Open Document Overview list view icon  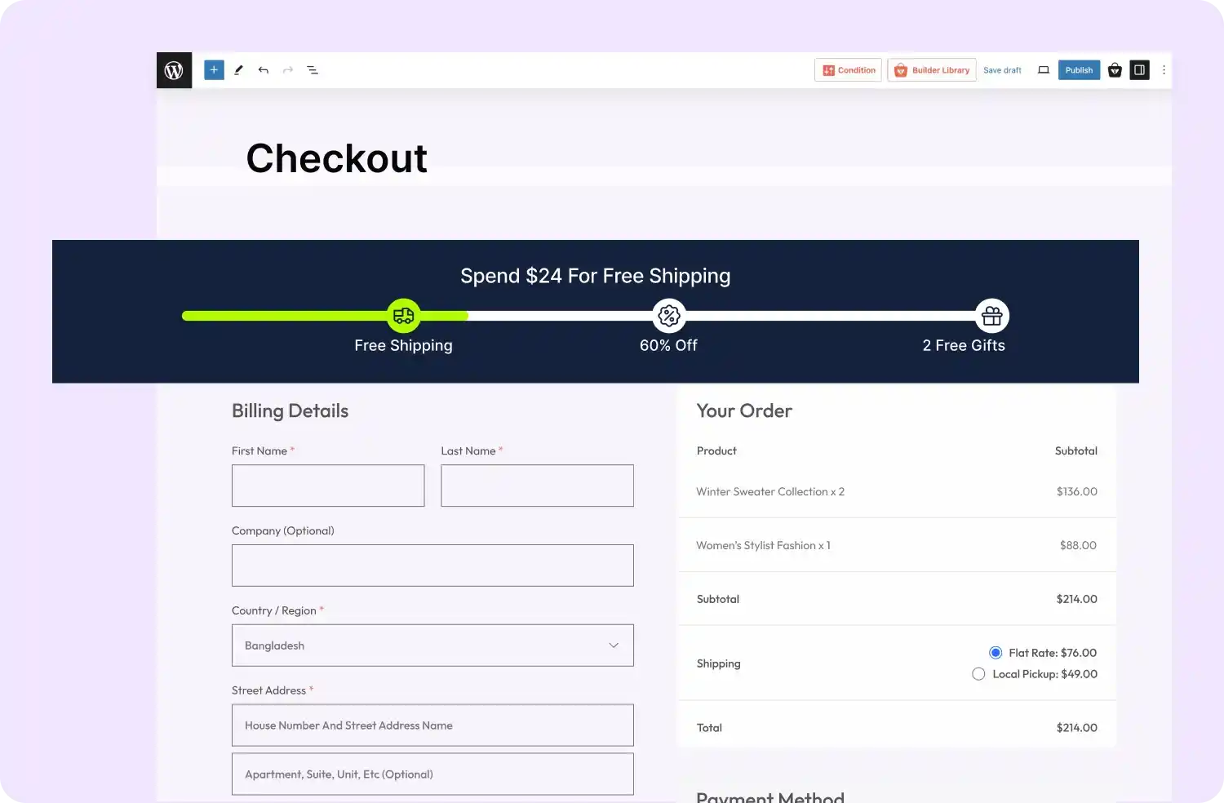pos(313,70)
